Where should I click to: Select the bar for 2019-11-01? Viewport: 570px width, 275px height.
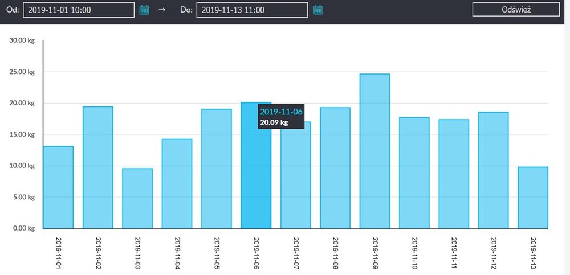coord(58,188)
